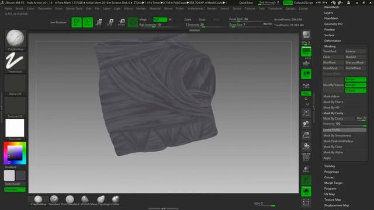Viewport: 374px width, 210px height.
Task: Open the Brush menu
Action: pos(19,9)
